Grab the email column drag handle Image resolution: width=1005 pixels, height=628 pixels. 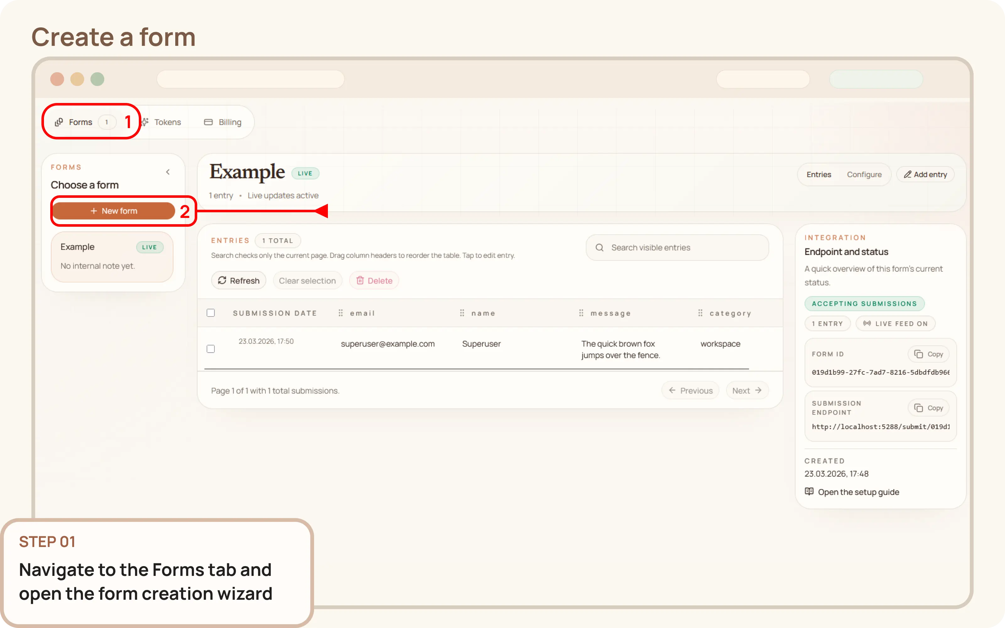[x=341, y=313]
